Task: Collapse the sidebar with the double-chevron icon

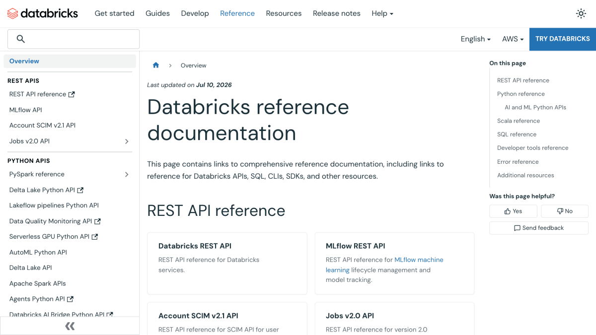Action: point(70,326)
